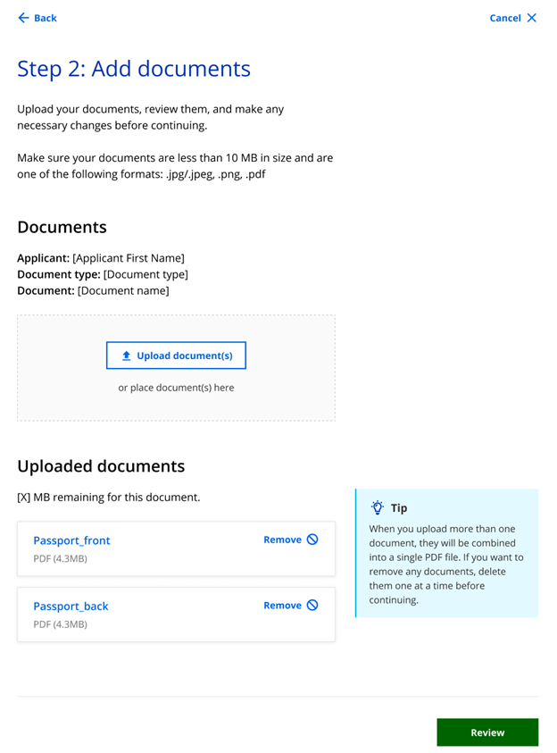Click the Cancel link text
Screen dimensions: 557x753
[x=504, y=18]
